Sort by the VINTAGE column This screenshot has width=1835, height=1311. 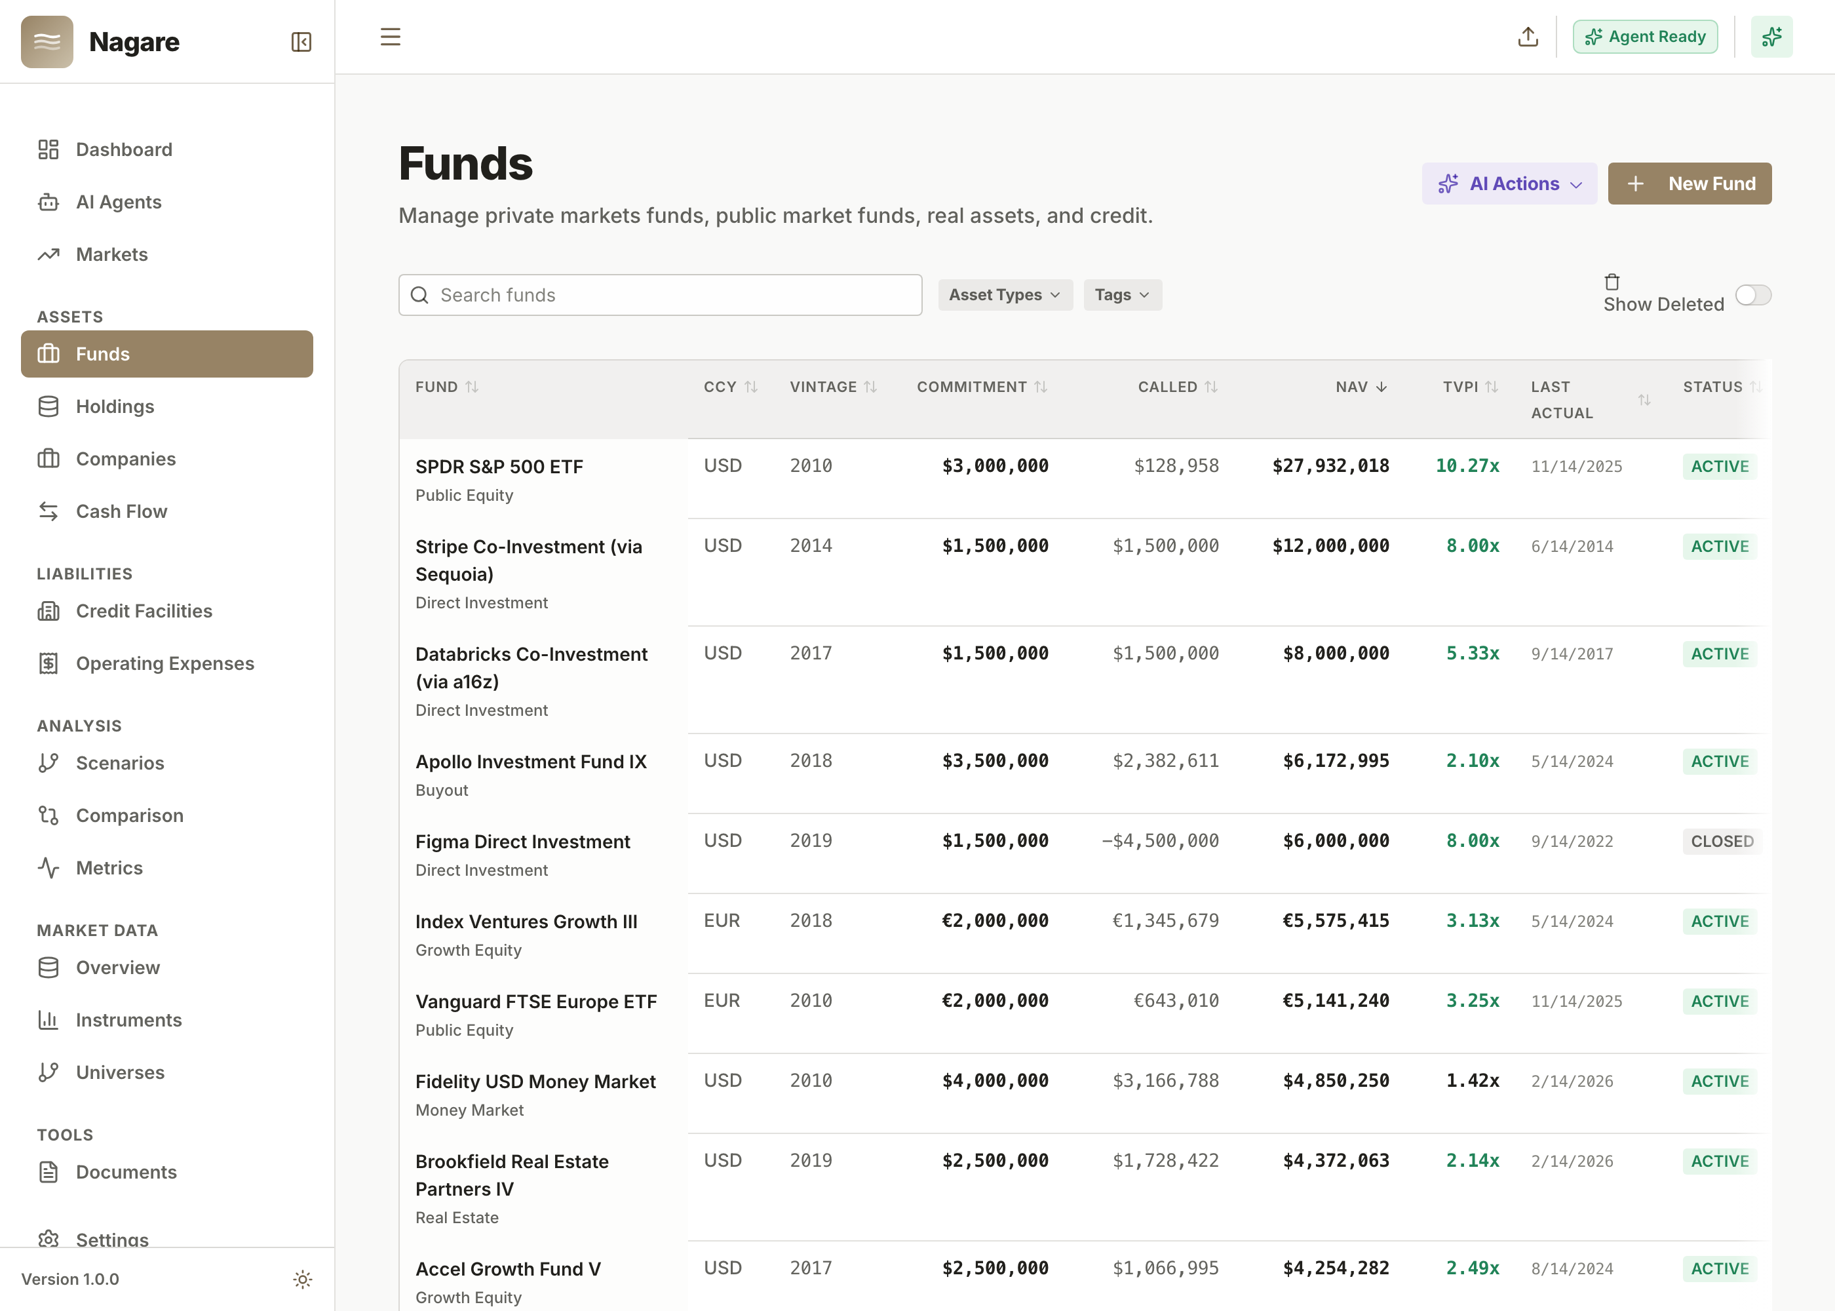tap(833, 387)
